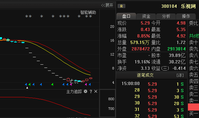Open the 智能辅助 option
Viewport: 199px width, 118px height.
point(88,13)
